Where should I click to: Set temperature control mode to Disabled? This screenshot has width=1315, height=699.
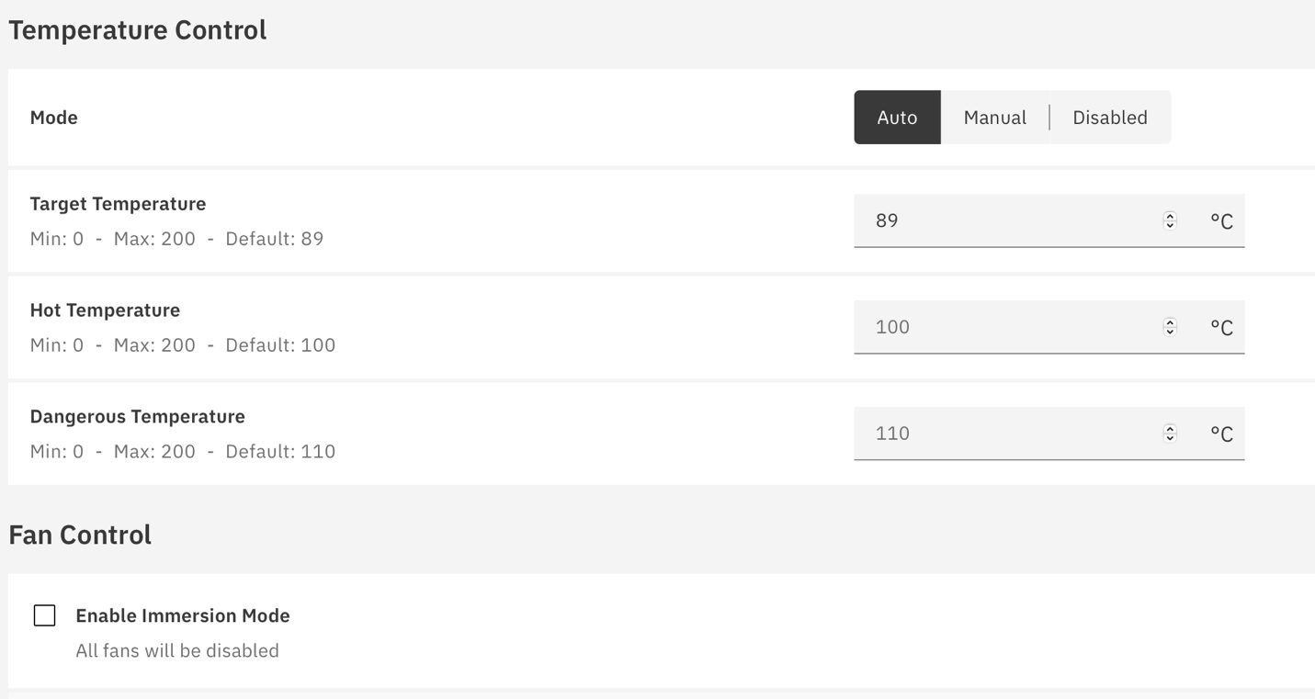pyautogui.click(x=1109, y=118)
